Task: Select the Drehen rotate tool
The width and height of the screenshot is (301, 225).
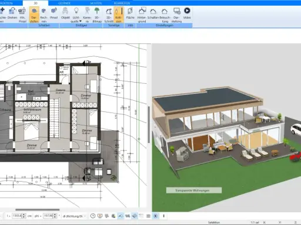Action: point(12,13)
